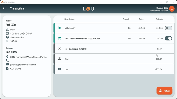Click the document icon beside CUS14096
The image size is (177, 99).
pos(7,68)
